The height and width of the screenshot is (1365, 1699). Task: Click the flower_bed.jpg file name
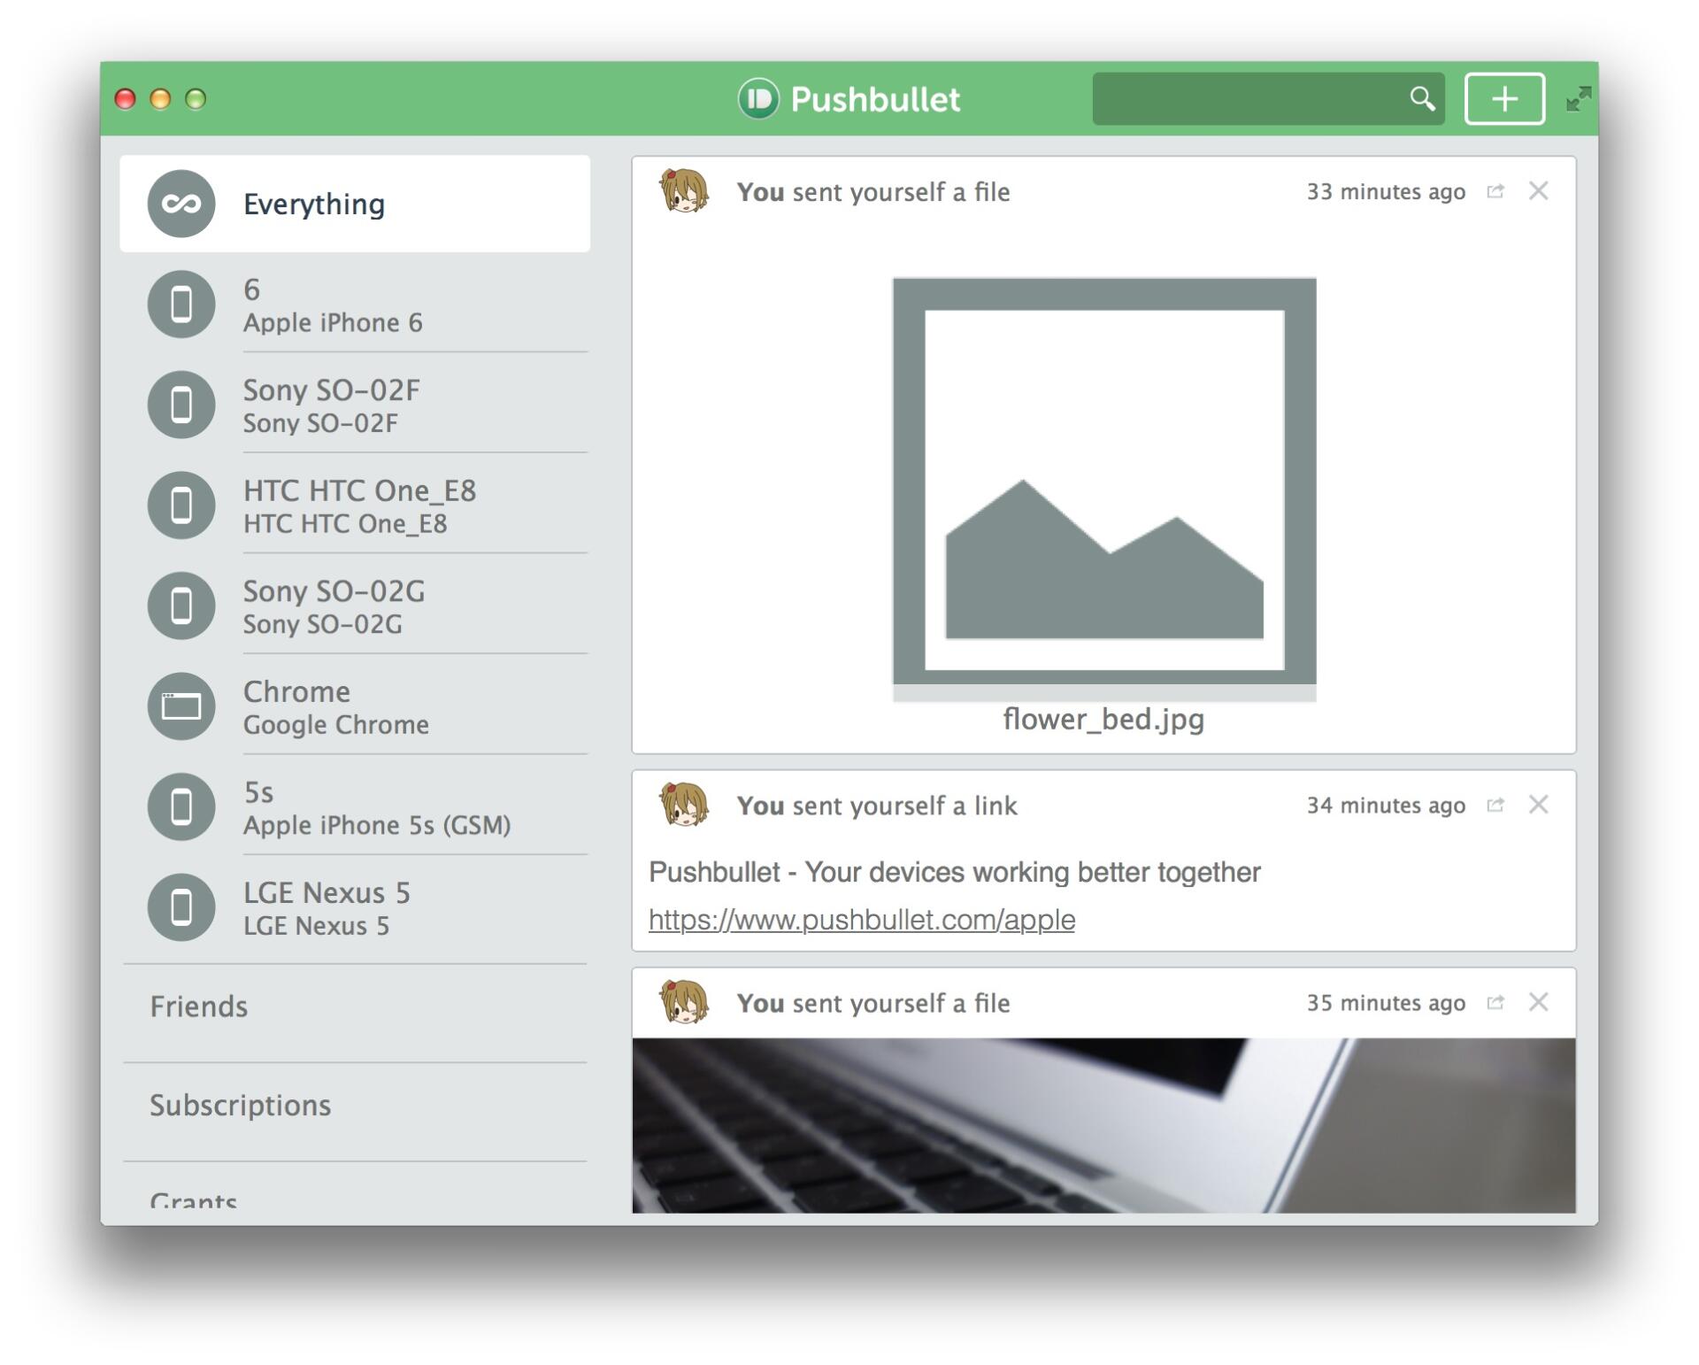pyautogui.click(x=1103, y=720)
